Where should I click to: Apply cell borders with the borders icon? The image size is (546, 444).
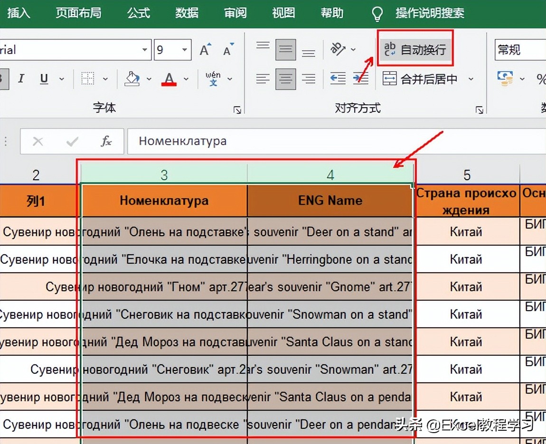(87, 79)
